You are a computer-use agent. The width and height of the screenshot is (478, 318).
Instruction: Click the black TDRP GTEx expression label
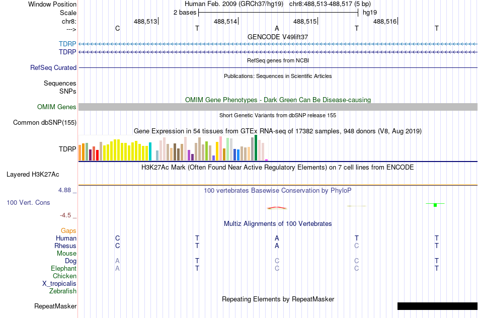pos(67,149)
